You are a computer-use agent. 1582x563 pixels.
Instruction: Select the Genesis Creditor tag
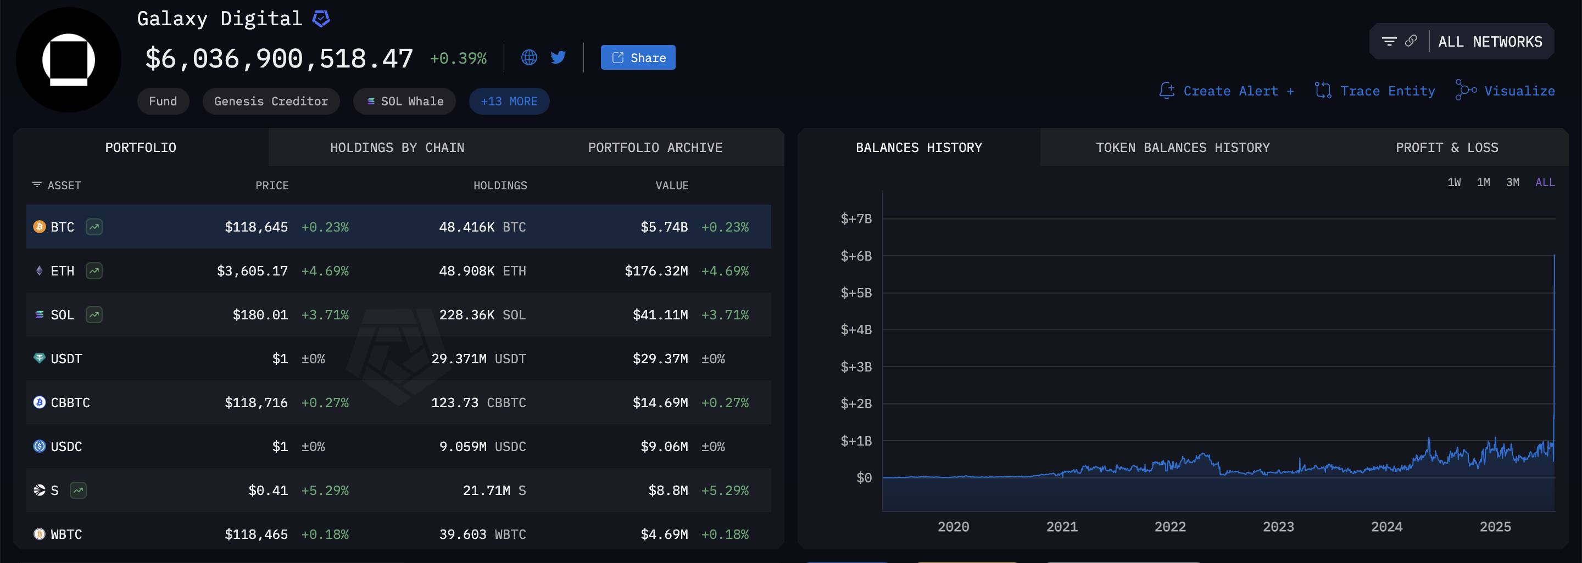271,101
